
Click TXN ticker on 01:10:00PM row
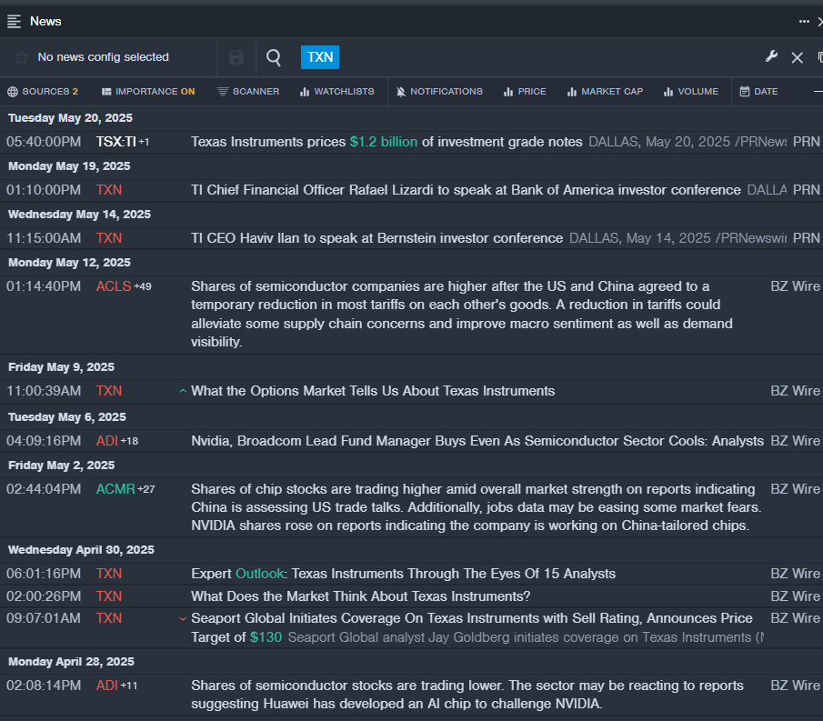[x=109, y=190]
